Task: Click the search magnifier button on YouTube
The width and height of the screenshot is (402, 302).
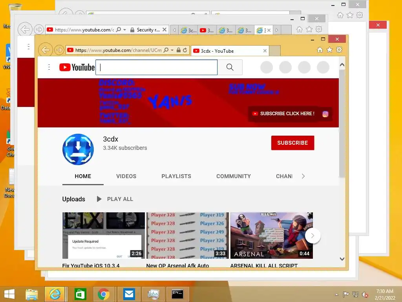Action: click(x=230, y=67)
